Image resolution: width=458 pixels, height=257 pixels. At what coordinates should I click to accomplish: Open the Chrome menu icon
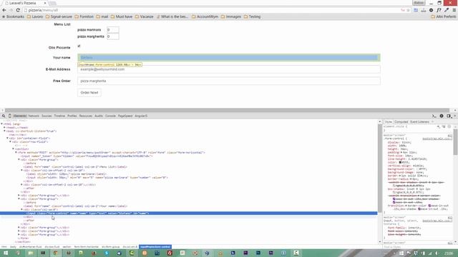tap(454, 10)
